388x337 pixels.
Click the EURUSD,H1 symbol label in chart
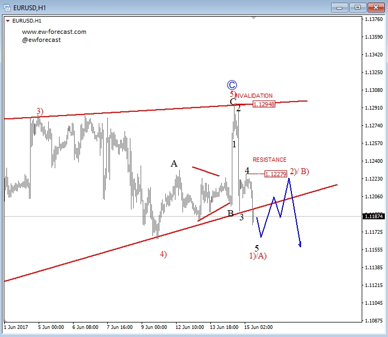27,21
